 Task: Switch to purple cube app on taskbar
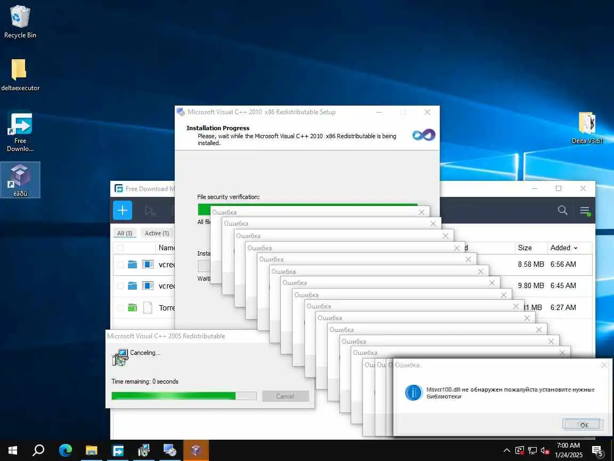196,450
